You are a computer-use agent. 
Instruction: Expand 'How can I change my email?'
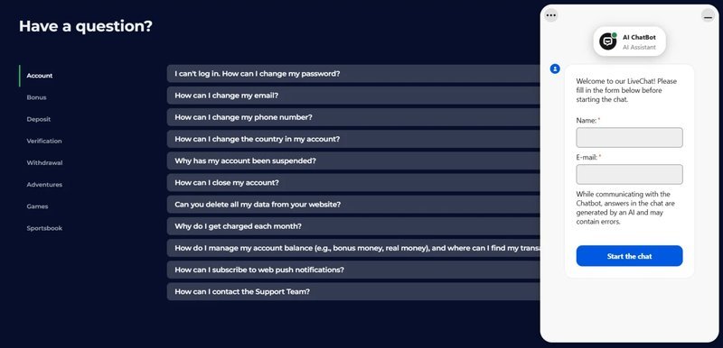353,96
